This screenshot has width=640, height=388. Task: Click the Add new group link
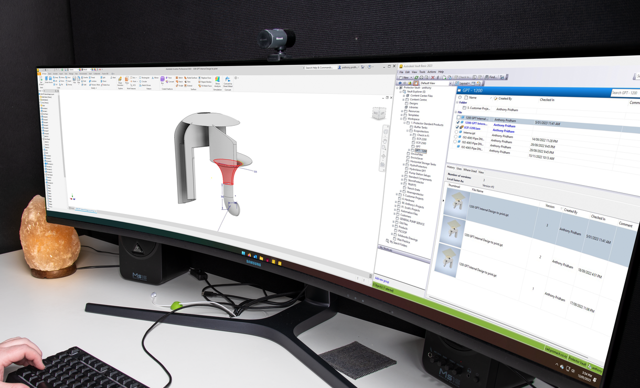coord(381,280)
